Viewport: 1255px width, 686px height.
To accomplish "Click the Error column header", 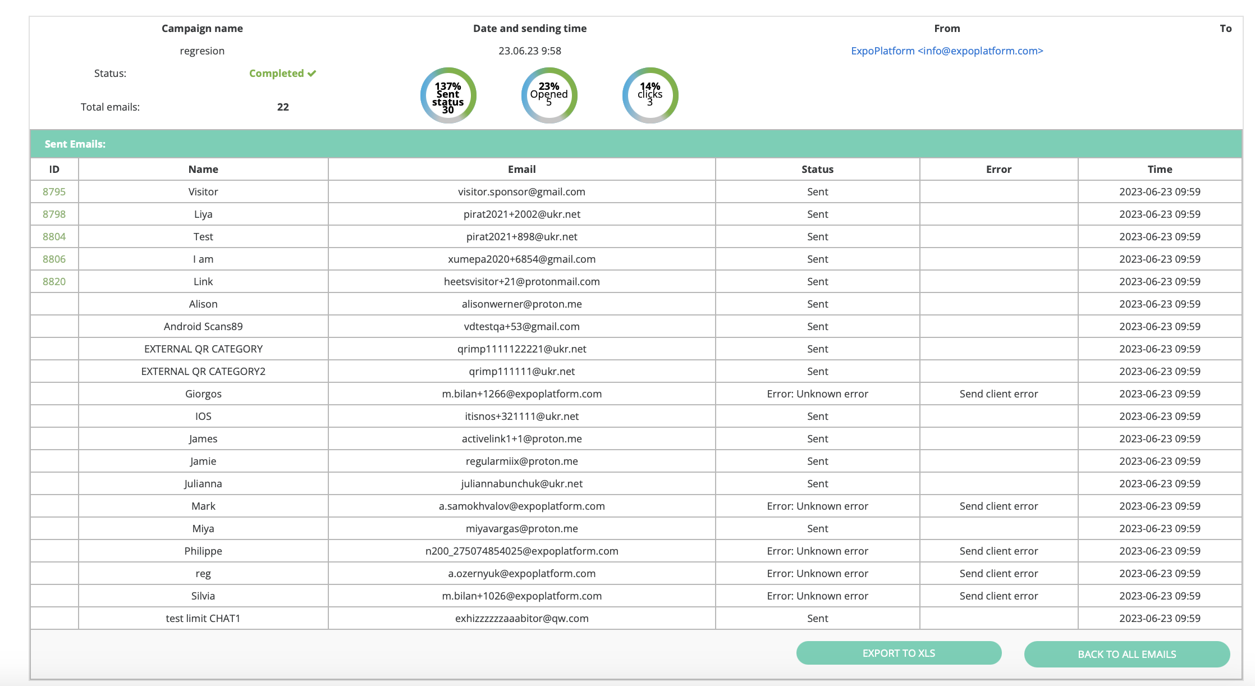I will pyautogui.click(x=998, y=169).
